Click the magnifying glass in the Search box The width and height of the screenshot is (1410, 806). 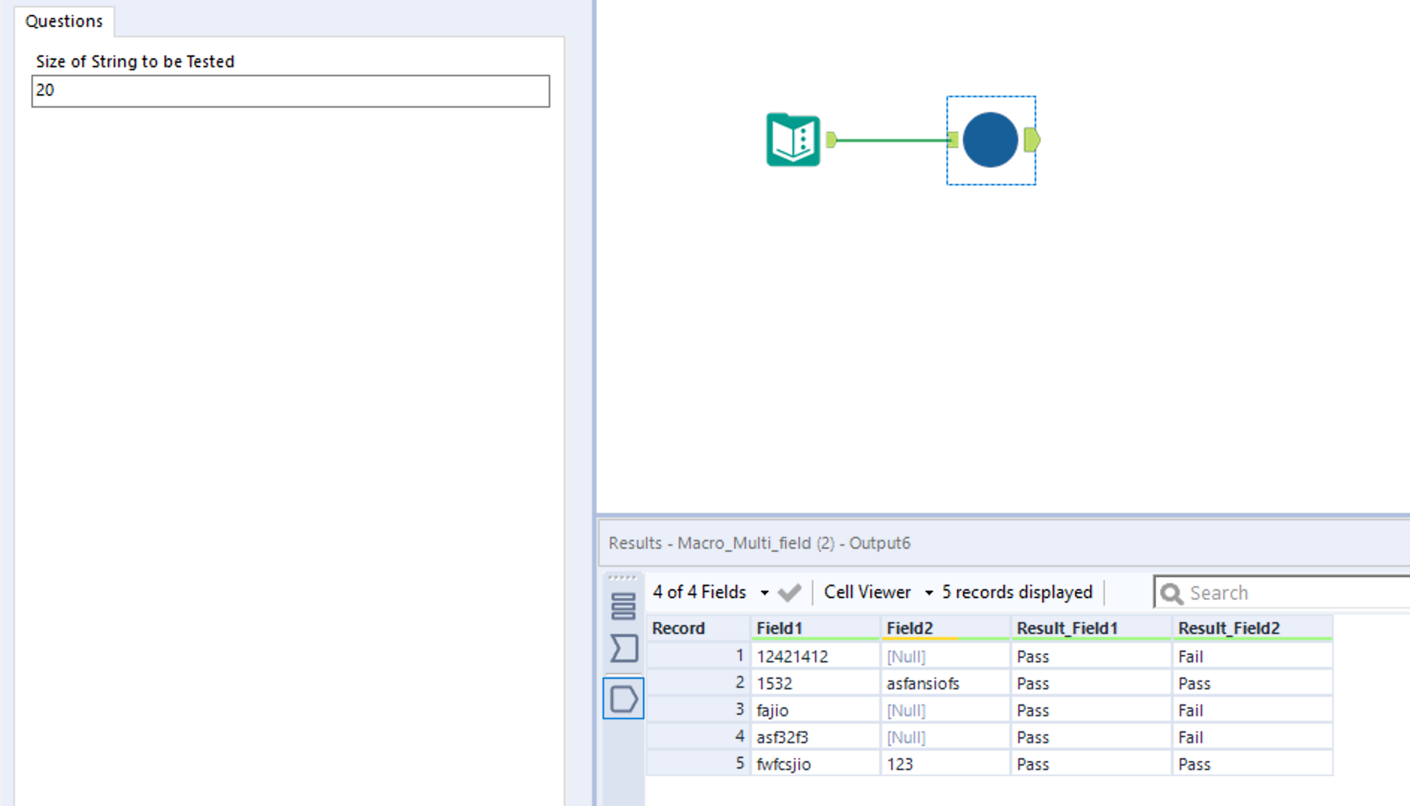coord(1172,592)
